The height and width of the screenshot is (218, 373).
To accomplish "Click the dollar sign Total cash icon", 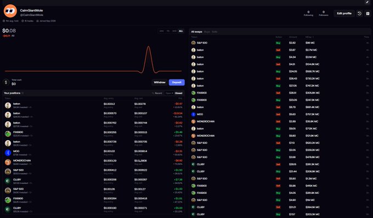I will [6, 82].
